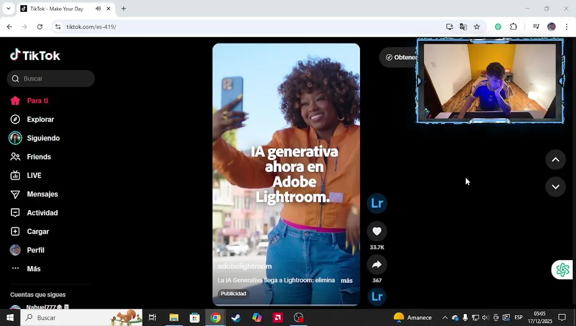576x326 pixels.
Task: Open AMD Software from the taskbar
Action: [278, 318]
